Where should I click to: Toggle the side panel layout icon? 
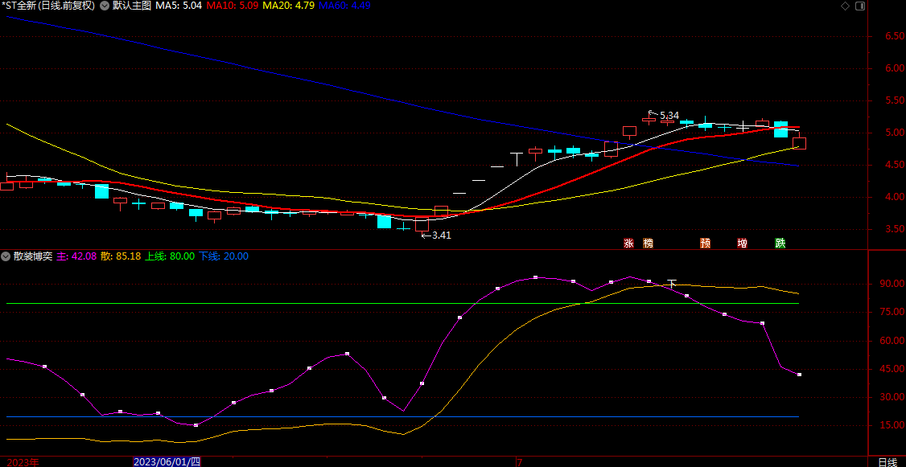pyautogui.click(x=860, y=6)
